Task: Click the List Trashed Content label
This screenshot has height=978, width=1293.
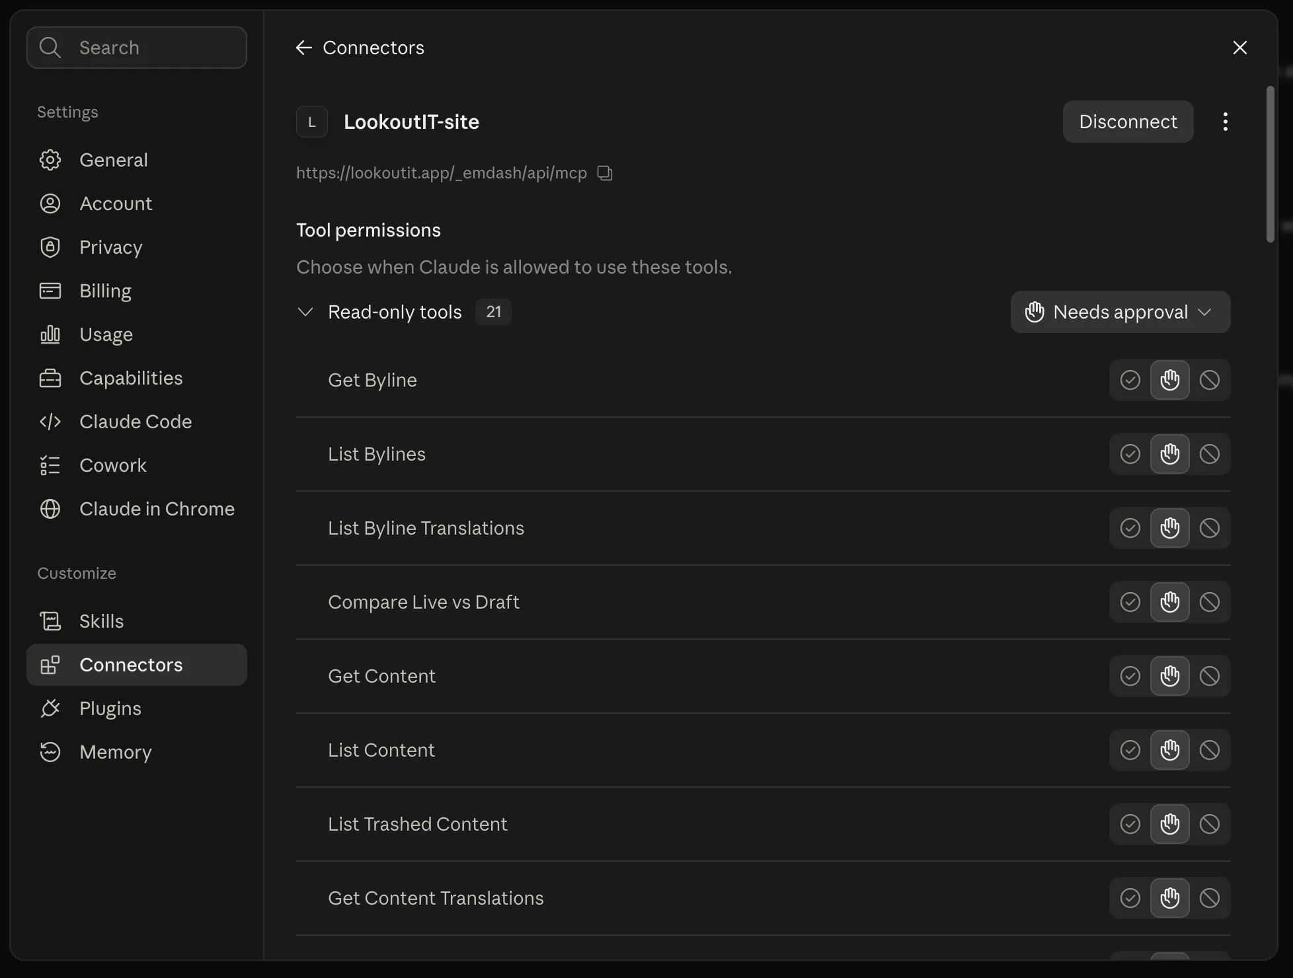Action: pos(418,824)
